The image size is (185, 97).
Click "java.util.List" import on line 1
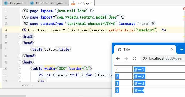pyautogui.click(x=71, y=11)
